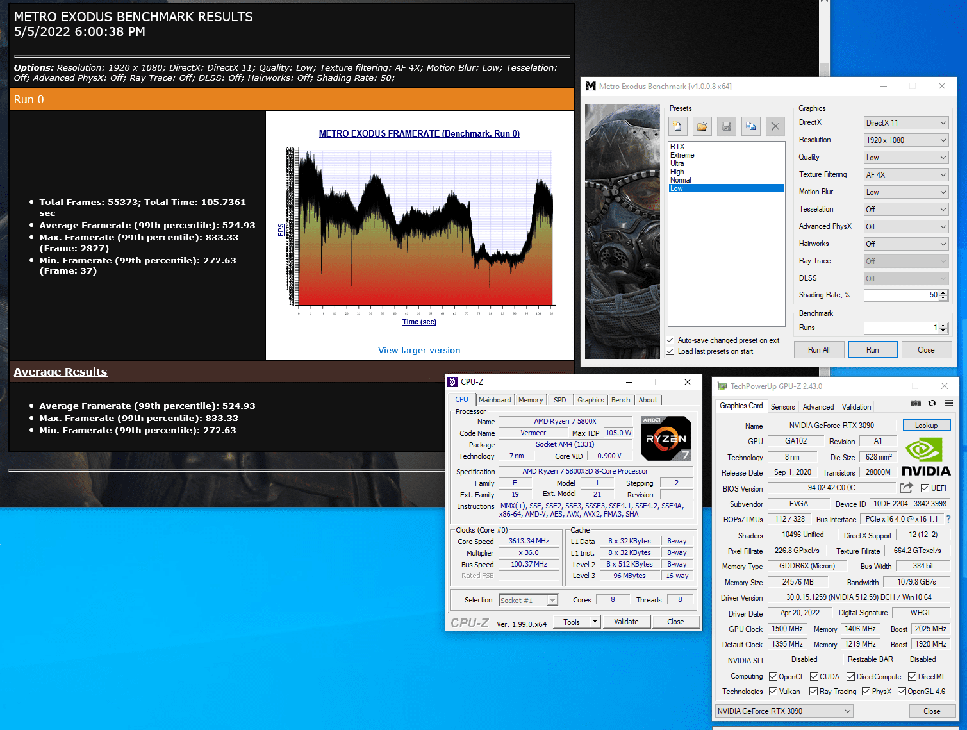Click the GPU-Z refresh icon

(932, 403)
